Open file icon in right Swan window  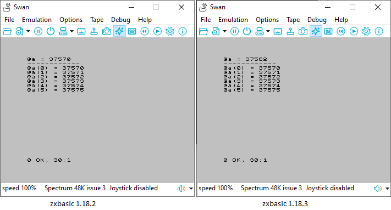point(203,31)
